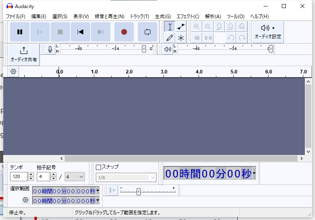The width and height of the screenshot is (315, 220).
Task: Open the 解析(A) menu
Action: pyautogui.click(x=213, y=17)
